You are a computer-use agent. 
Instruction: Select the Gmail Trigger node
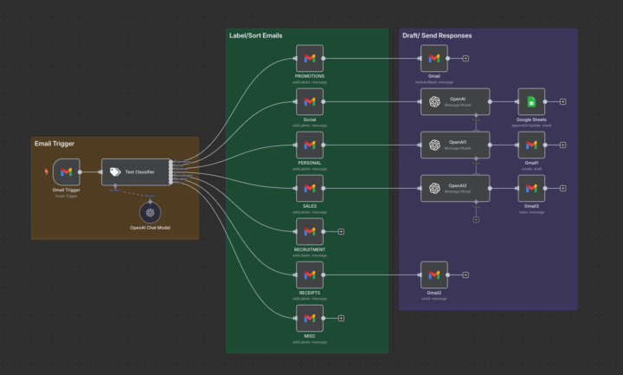[x=67, y=171]
